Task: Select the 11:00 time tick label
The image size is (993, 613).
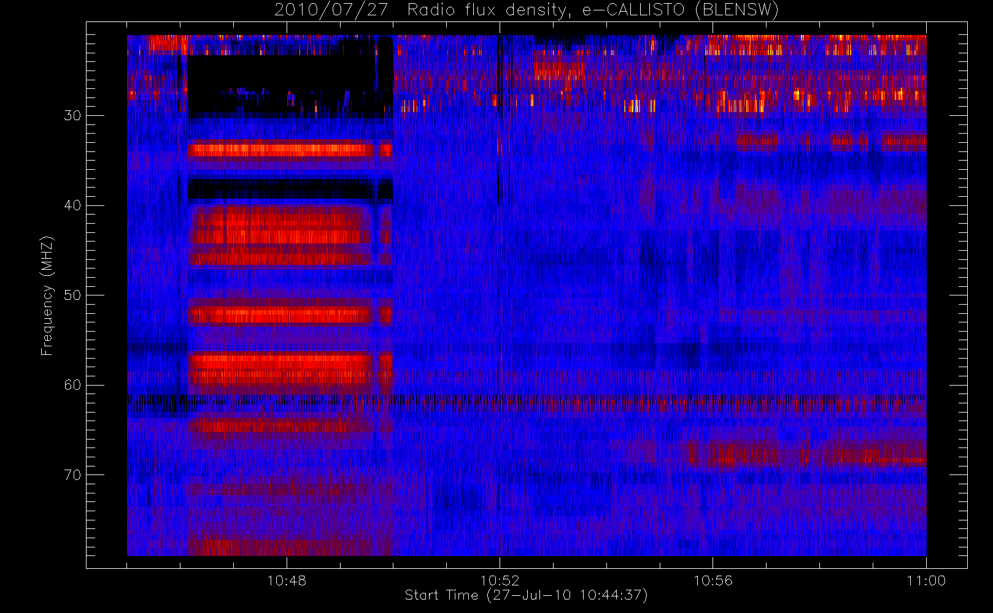Action: point(925,581)
